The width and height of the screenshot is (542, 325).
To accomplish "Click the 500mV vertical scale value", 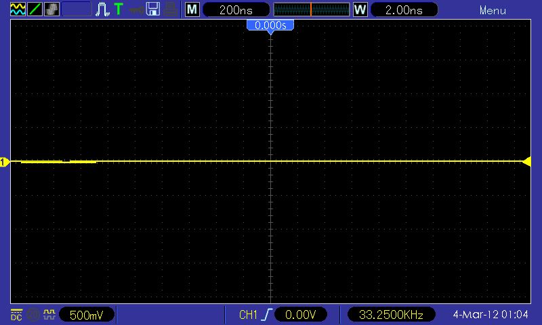I will [87, 315].
